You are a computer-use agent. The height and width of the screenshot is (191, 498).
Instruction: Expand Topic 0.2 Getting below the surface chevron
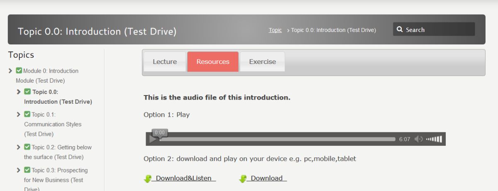(x=19, y=147)
